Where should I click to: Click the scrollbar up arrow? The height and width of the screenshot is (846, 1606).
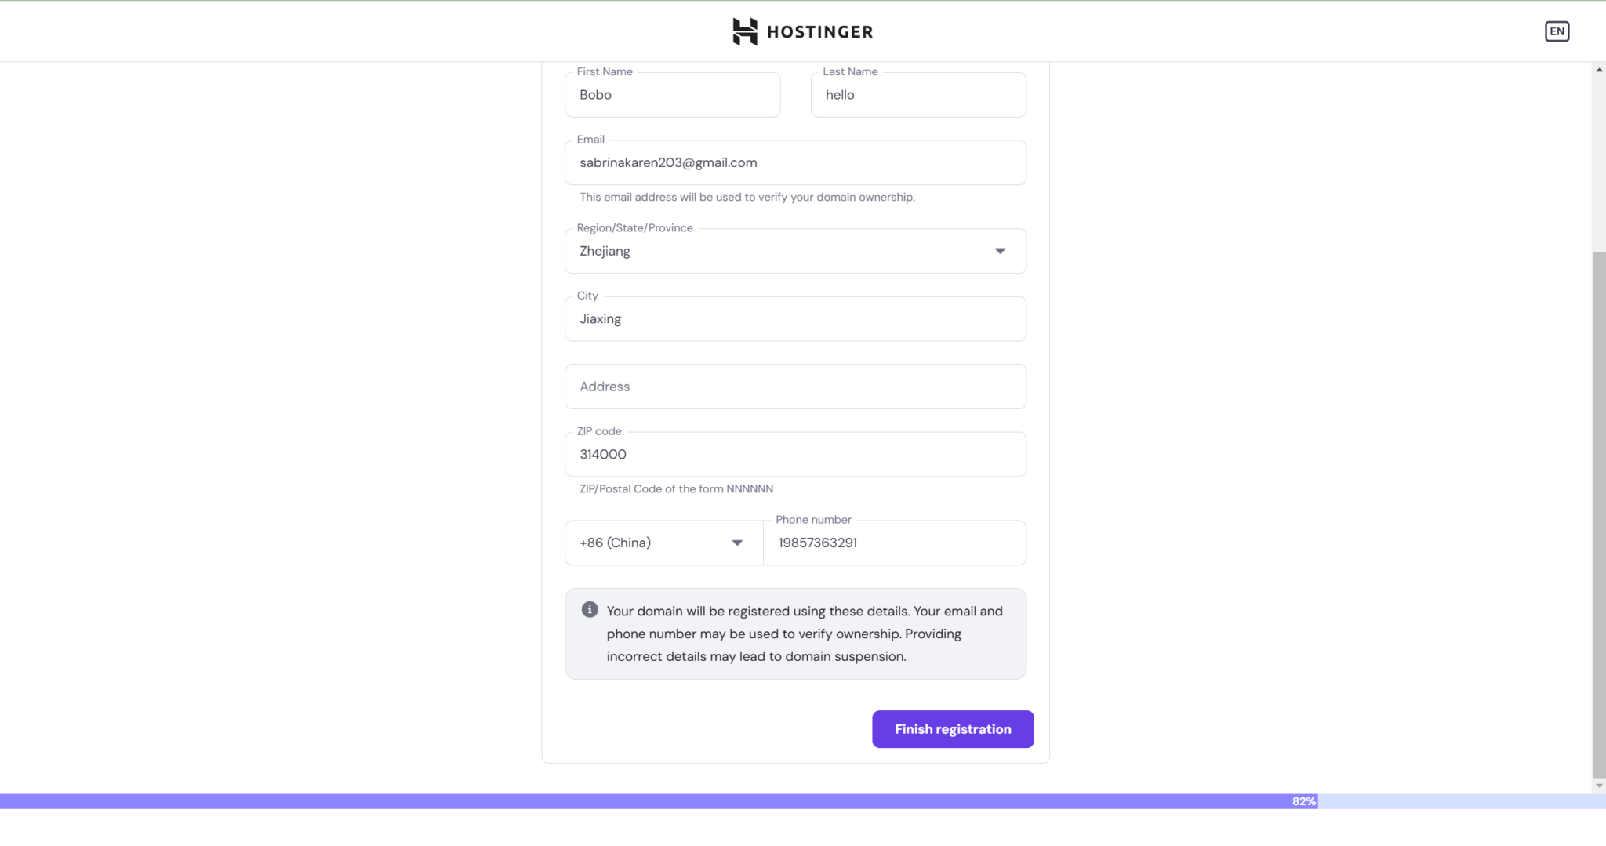point(1598,71)
